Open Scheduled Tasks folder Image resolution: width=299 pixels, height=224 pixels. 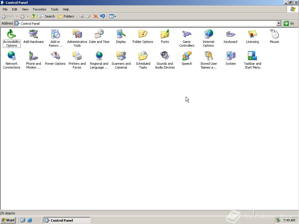143,60
